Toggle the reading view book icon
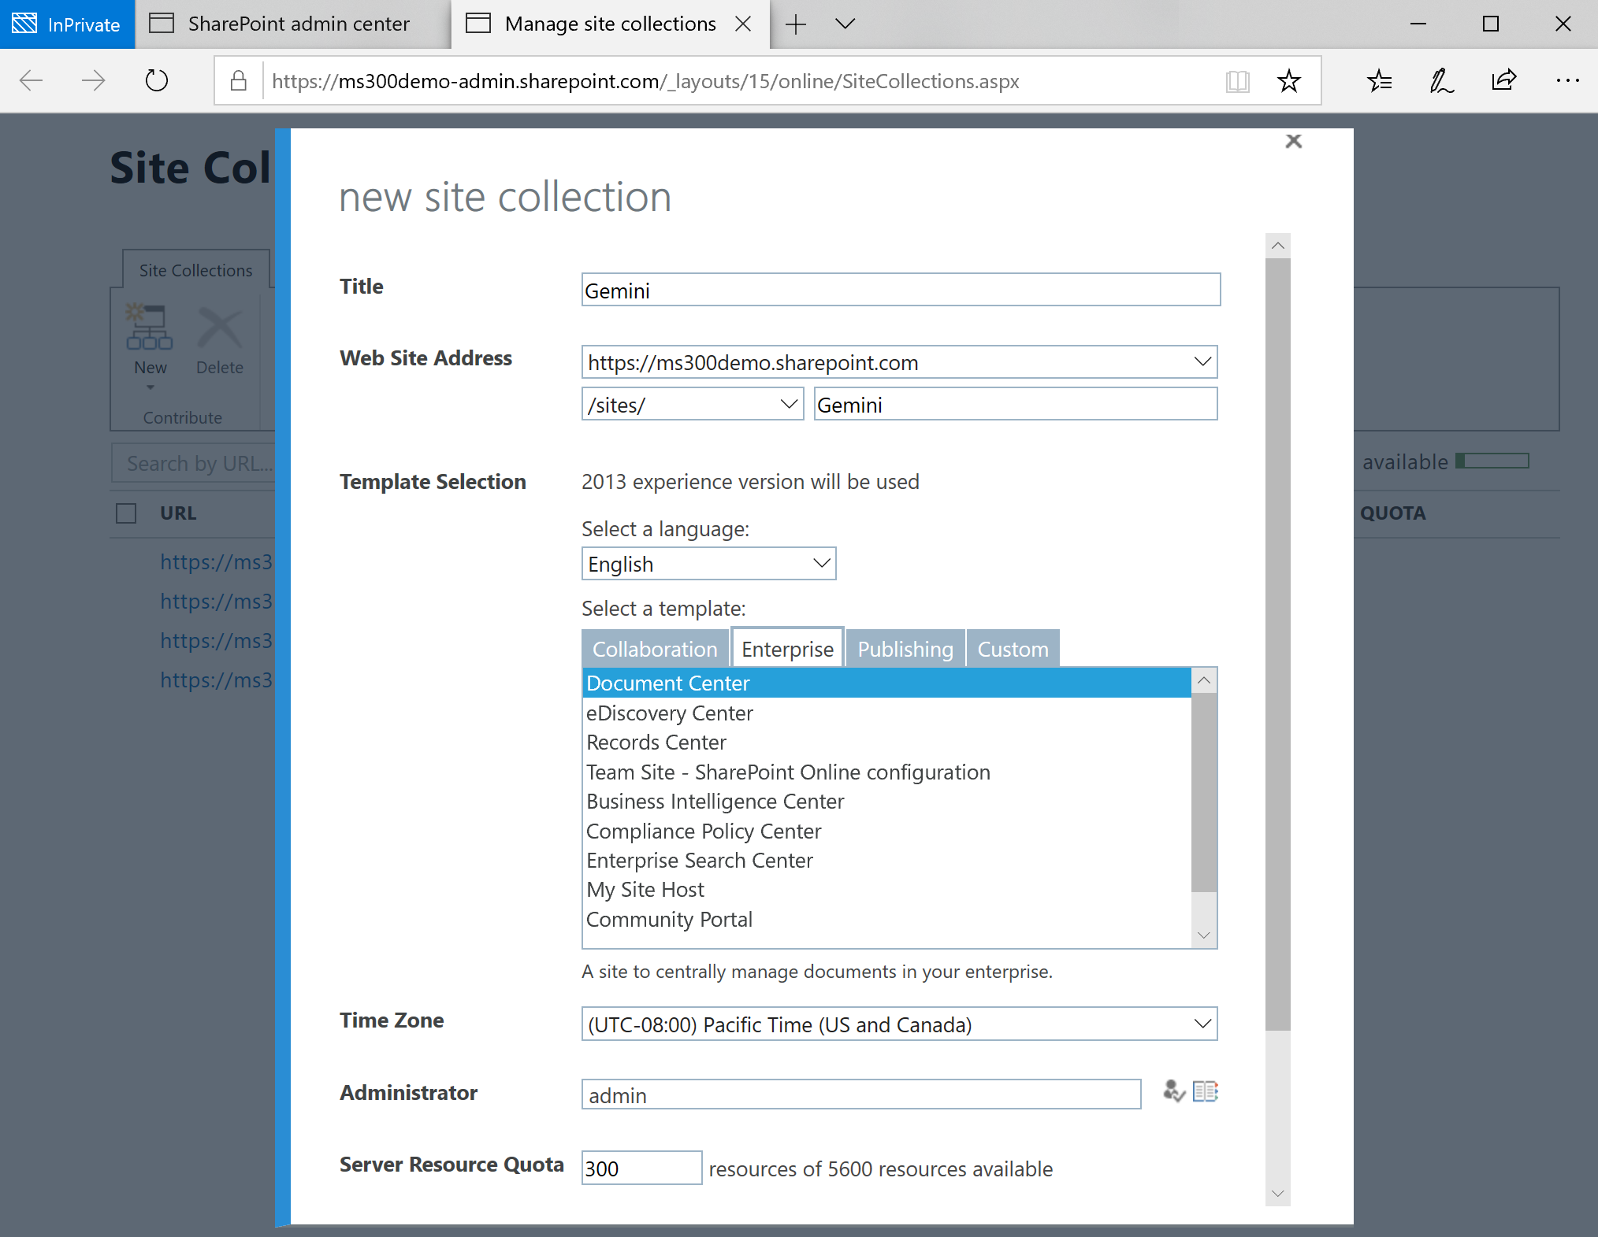 click(1238, 80)
